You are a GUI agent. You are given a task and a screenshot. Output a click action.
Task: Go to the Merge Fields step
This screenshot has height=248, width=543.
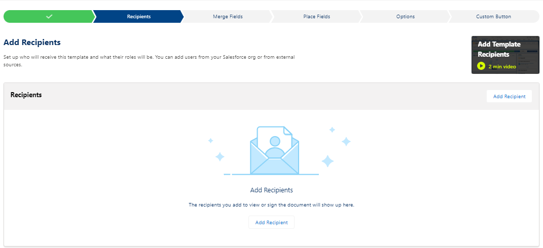pos(228,17)
